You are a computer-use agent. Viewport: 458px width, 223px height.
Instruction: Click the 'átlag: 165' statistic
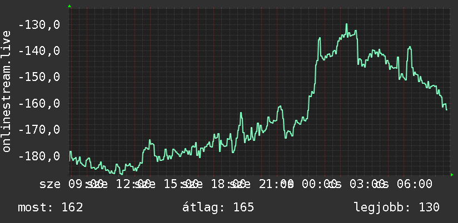(x=218, y=207)
